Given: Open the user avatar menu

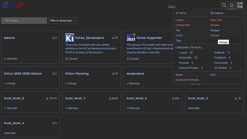Looking at the screenshot, I should 239,5.
